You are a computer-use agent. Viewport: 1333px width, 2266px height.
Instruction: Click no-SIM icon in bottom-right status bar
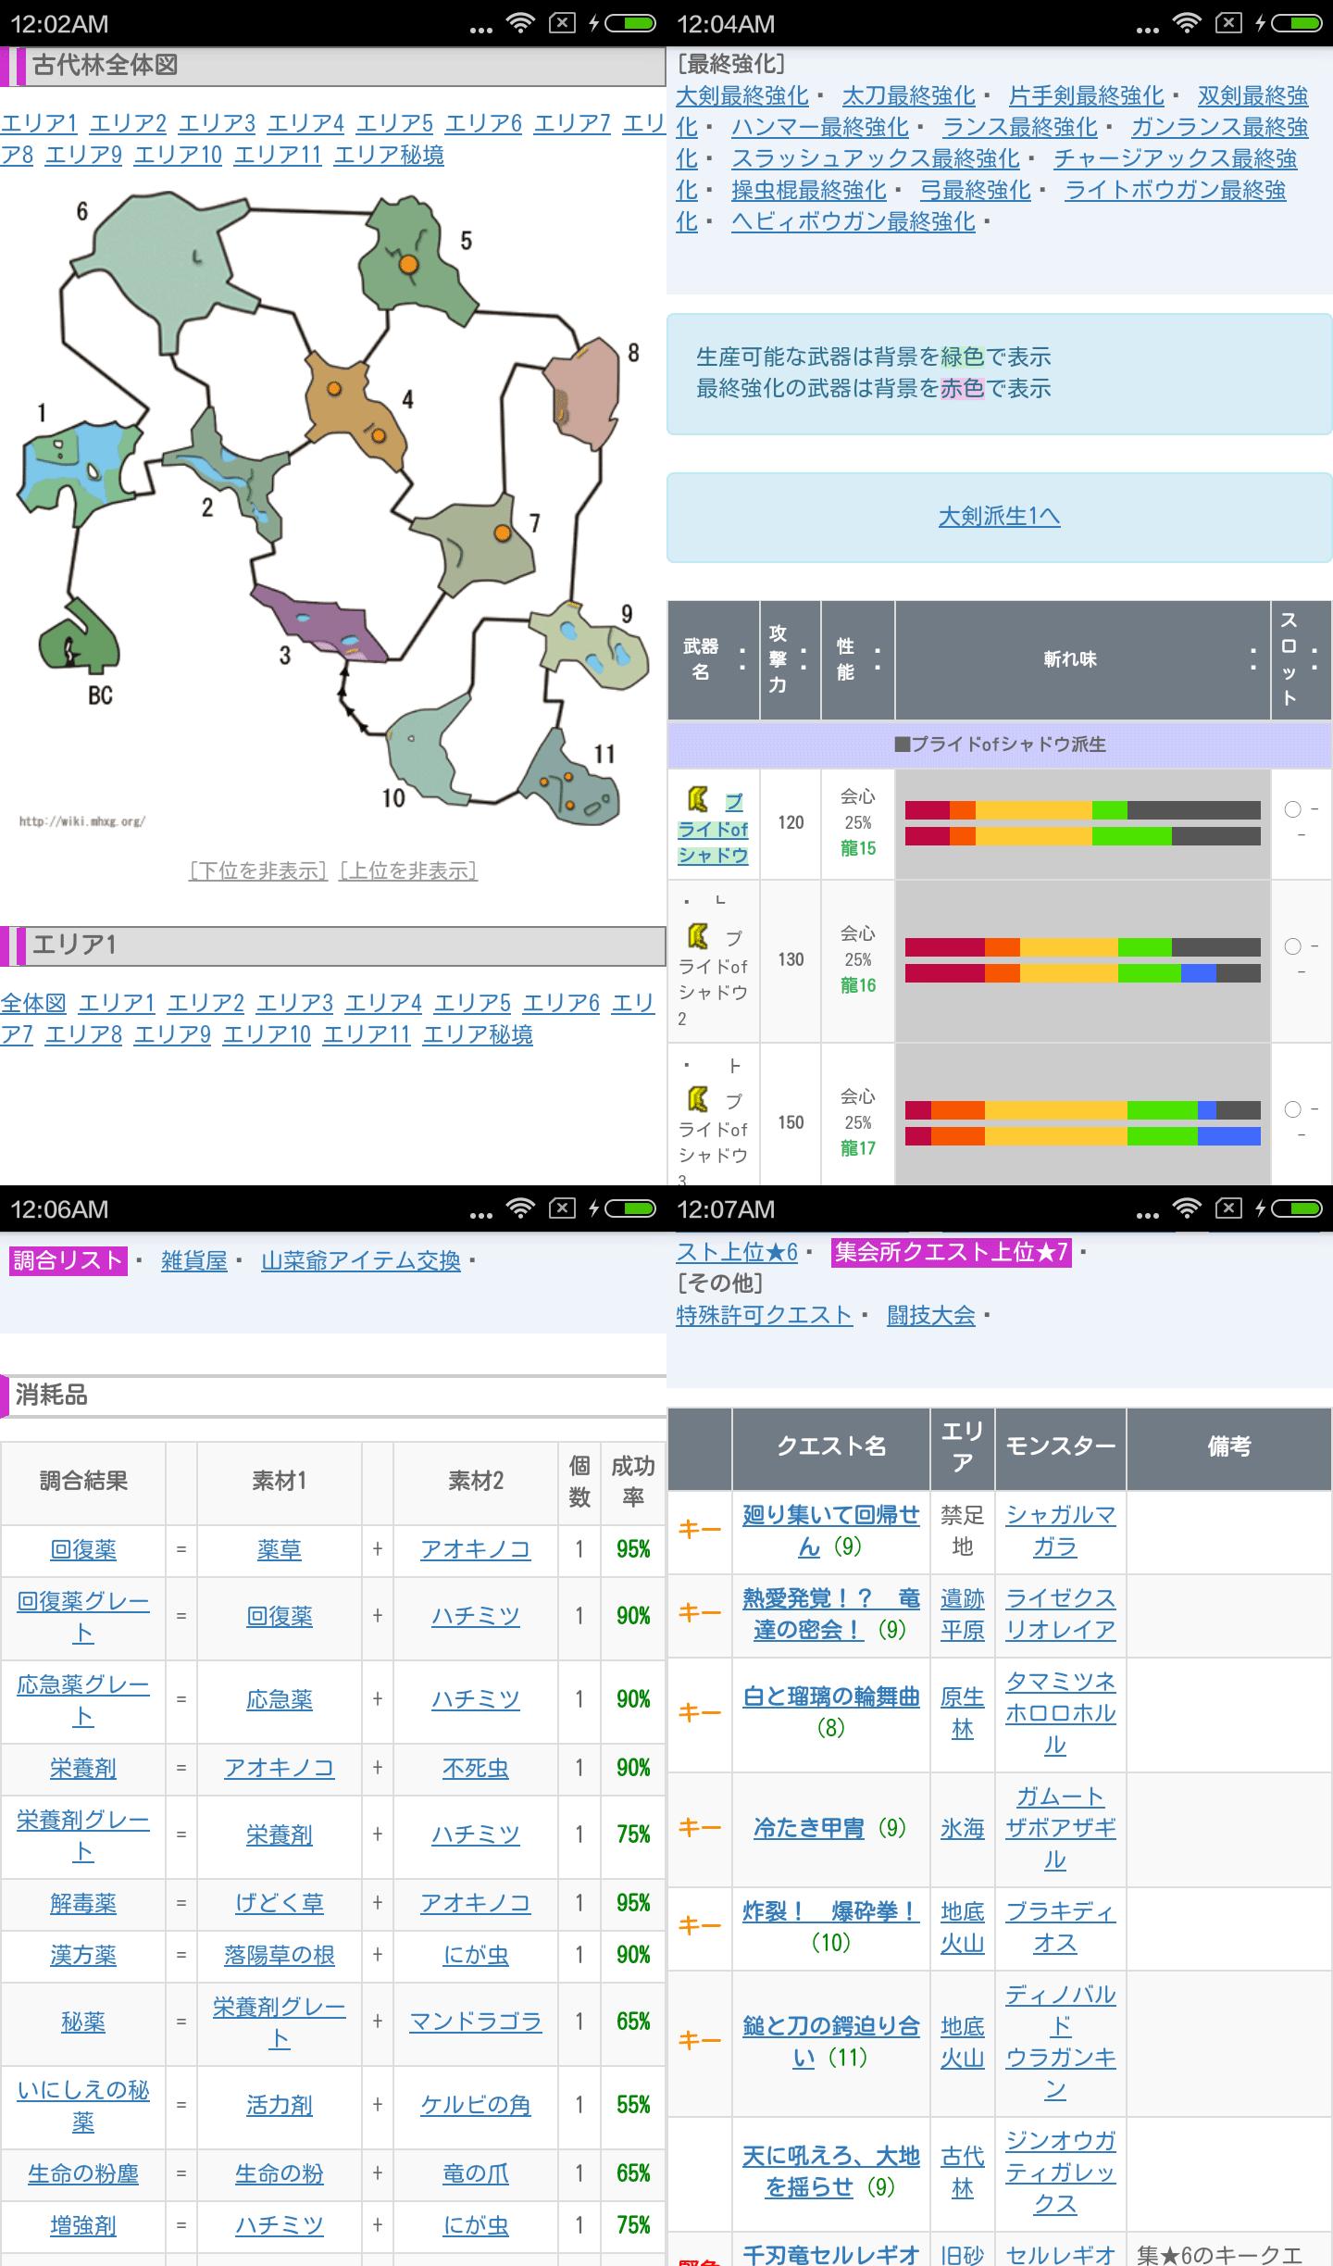(1228, 1208)
